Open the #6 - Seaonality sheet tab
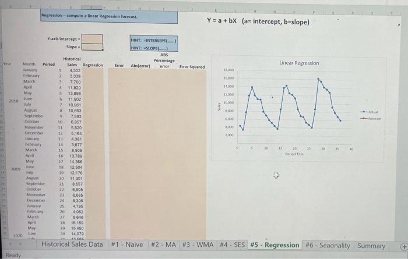 pos(328,245)
